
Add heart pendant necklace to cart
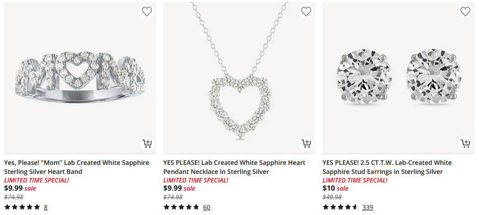pyautogui.click(x=306, y=144)
